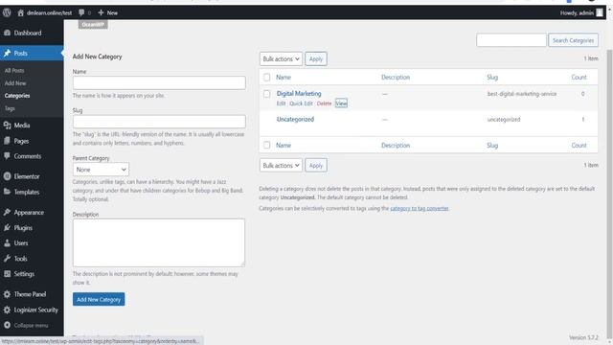
Task: Focus the search categories text box
Action: tap(511, 40)
